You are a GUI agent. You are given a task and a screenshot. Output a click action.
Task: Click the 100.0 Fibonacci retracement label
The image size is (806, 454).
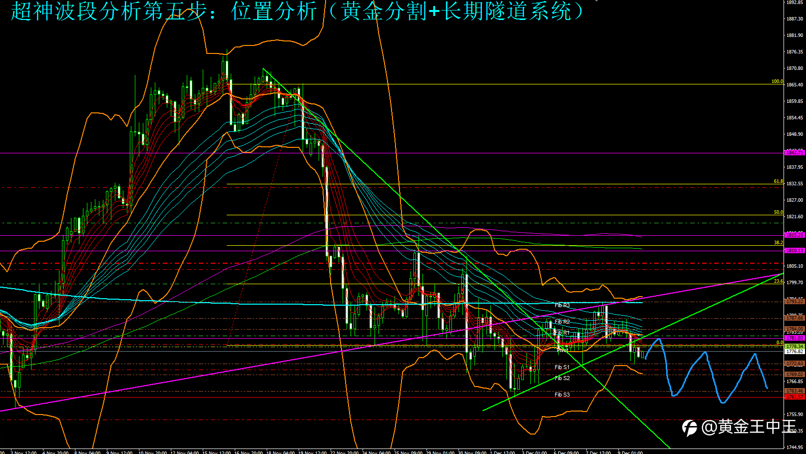[x=777, y=81]
